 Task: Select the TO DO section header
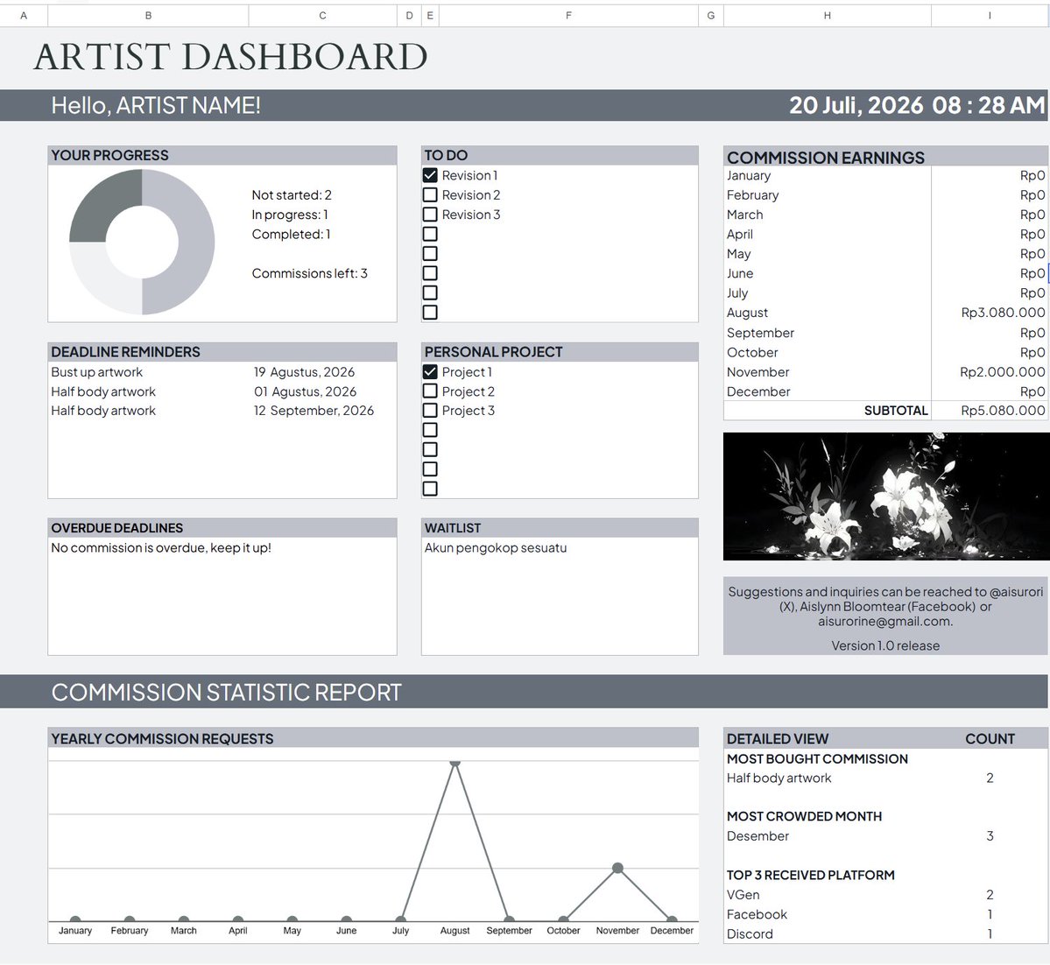560,155
